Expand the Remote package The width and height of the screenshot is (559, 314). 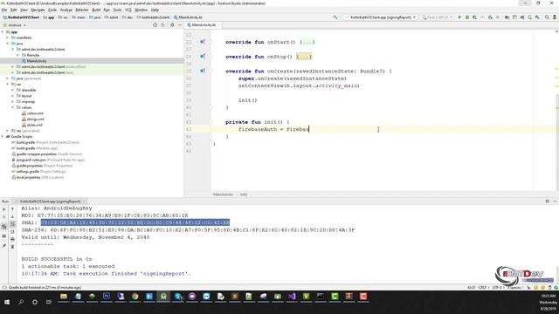pos(18,55)
